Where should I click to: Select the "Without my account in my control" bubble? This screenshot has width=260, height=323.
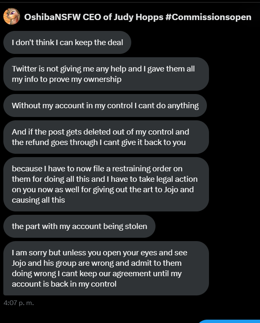[105, 105]
